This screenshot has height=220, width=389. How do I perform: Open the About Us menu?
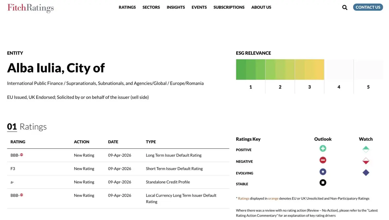[x=261, y=7]
